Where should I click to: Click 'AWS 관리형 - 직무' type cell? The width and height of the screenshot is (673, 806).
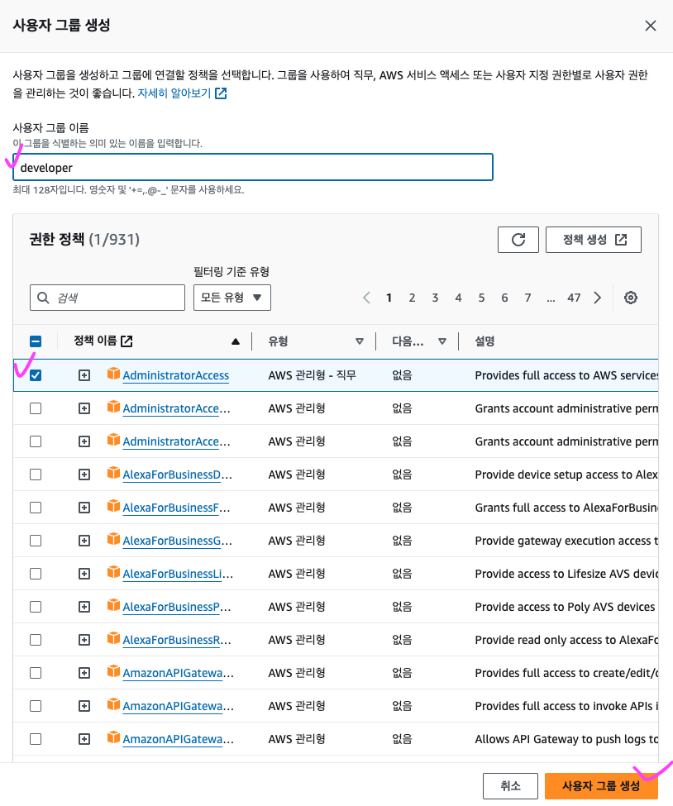[x=312, y=375]
